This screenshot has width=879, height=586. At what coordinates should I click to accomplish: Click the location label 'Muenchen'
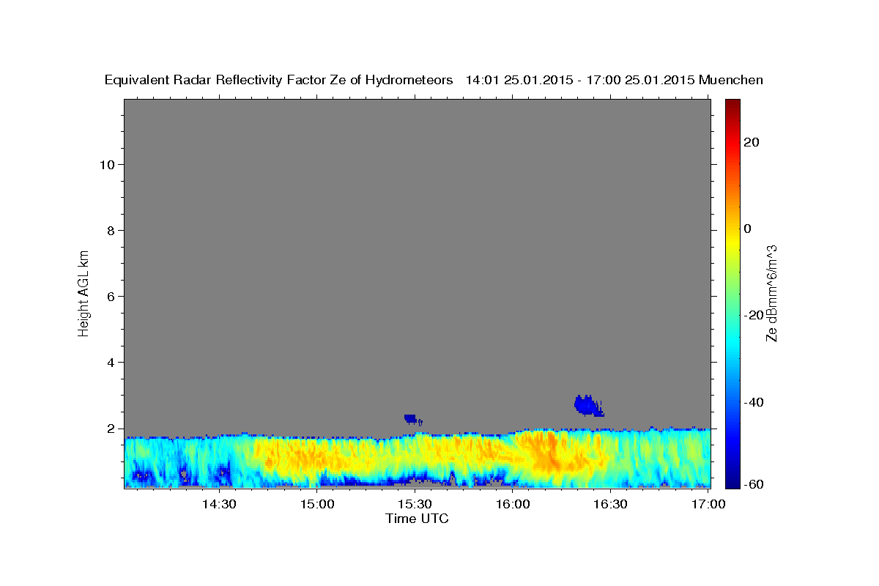coord(732,80)
